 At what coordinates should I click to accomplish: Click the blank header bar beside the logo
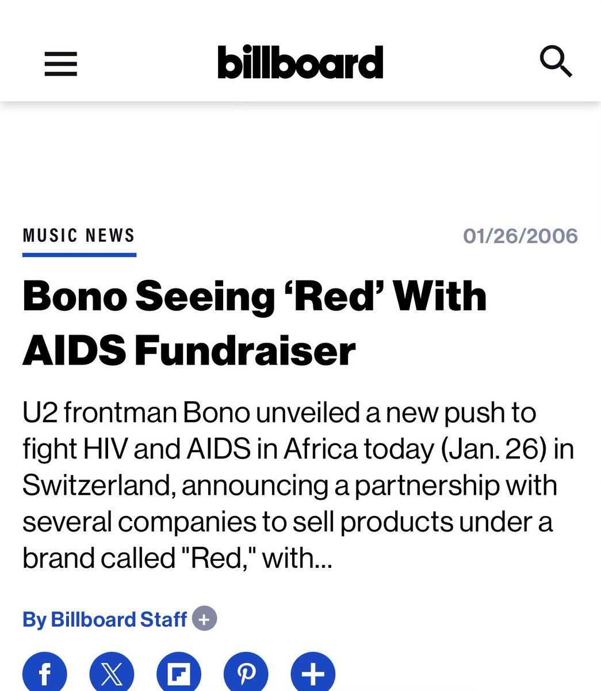coord(454,62)
